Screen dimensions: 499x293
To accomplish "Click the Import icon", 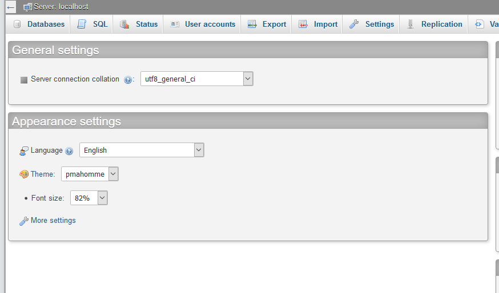I will pyautogui.click(x=303, y=24).
